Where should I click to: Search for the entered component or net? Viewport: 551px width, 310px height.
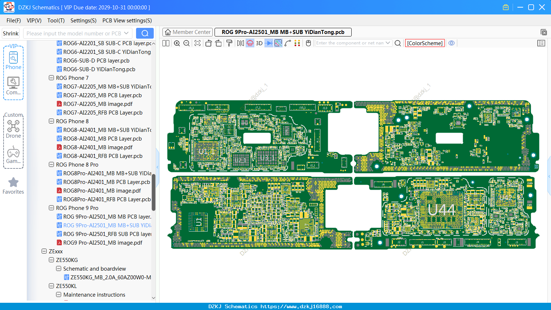click(398, 43)
